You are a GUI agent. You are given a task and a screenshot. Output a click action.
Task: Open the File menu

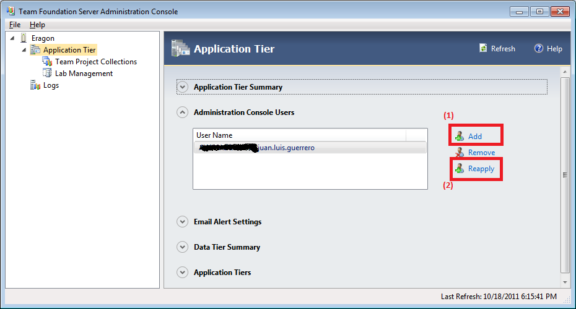(15, 25)
